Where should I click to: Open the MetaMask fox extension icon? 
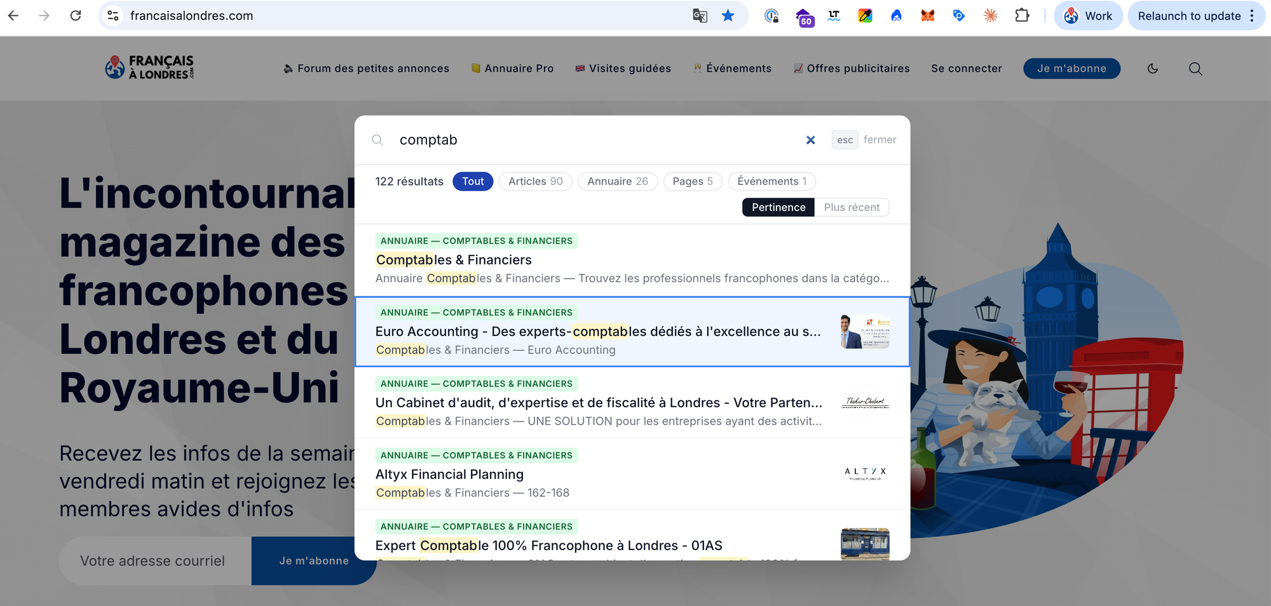[928, 16]
